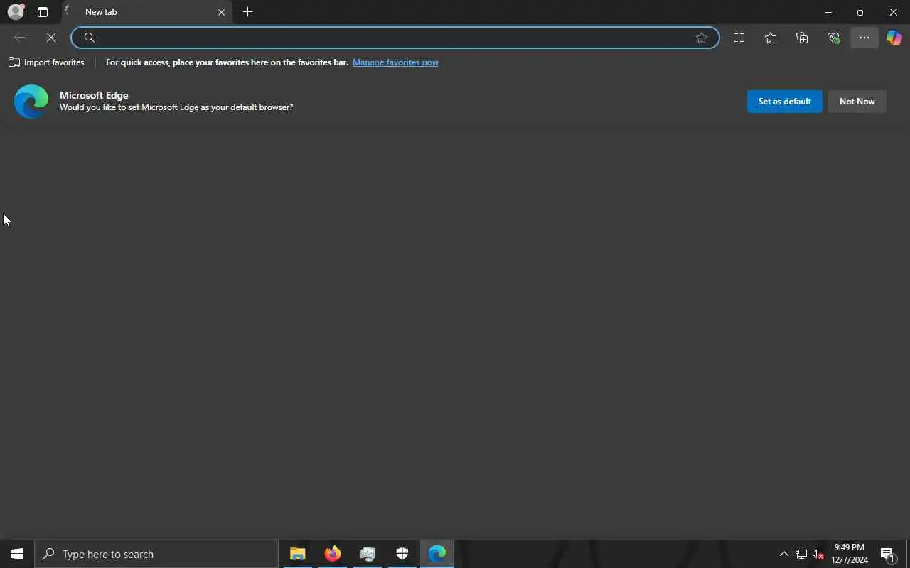Viewport: 910px width, 568px height.
Task: Open File Explorer from taskbar
Action: tap(297, 554)
